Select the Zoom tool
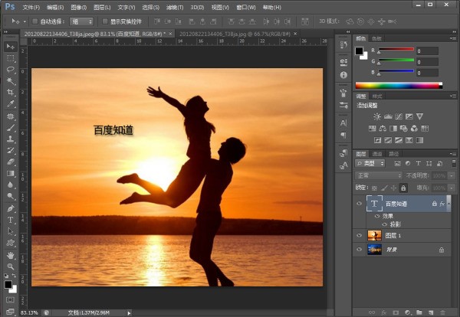 coord(11,266)
